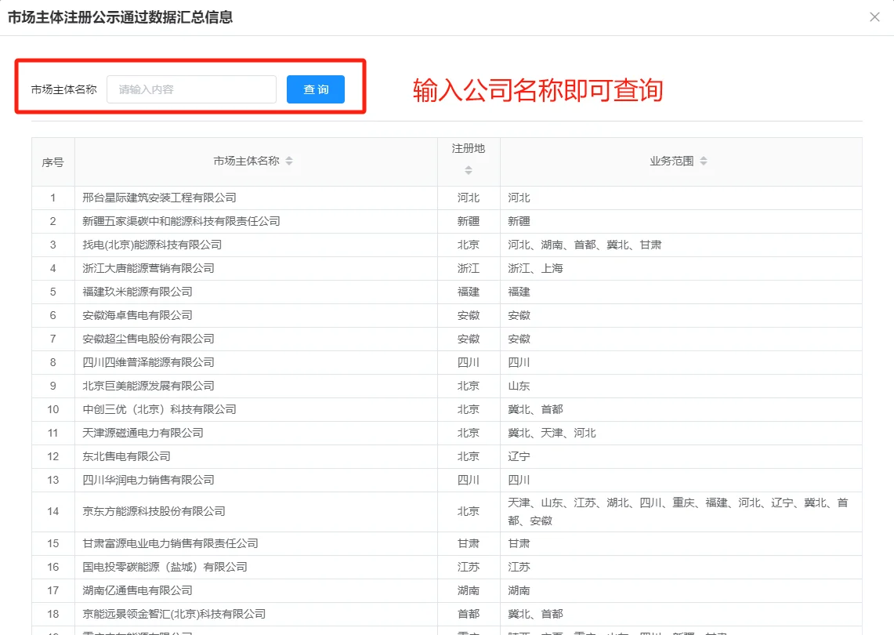Select the 序号 column header
Screen dimensions: 894x635
pyautogui.click(x=52, y=161)
